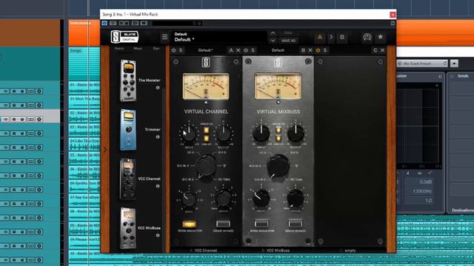Remove the module from slot C with X
This screenshot has width=474, height=266.
pyautogui.click(x=382, y=50)
